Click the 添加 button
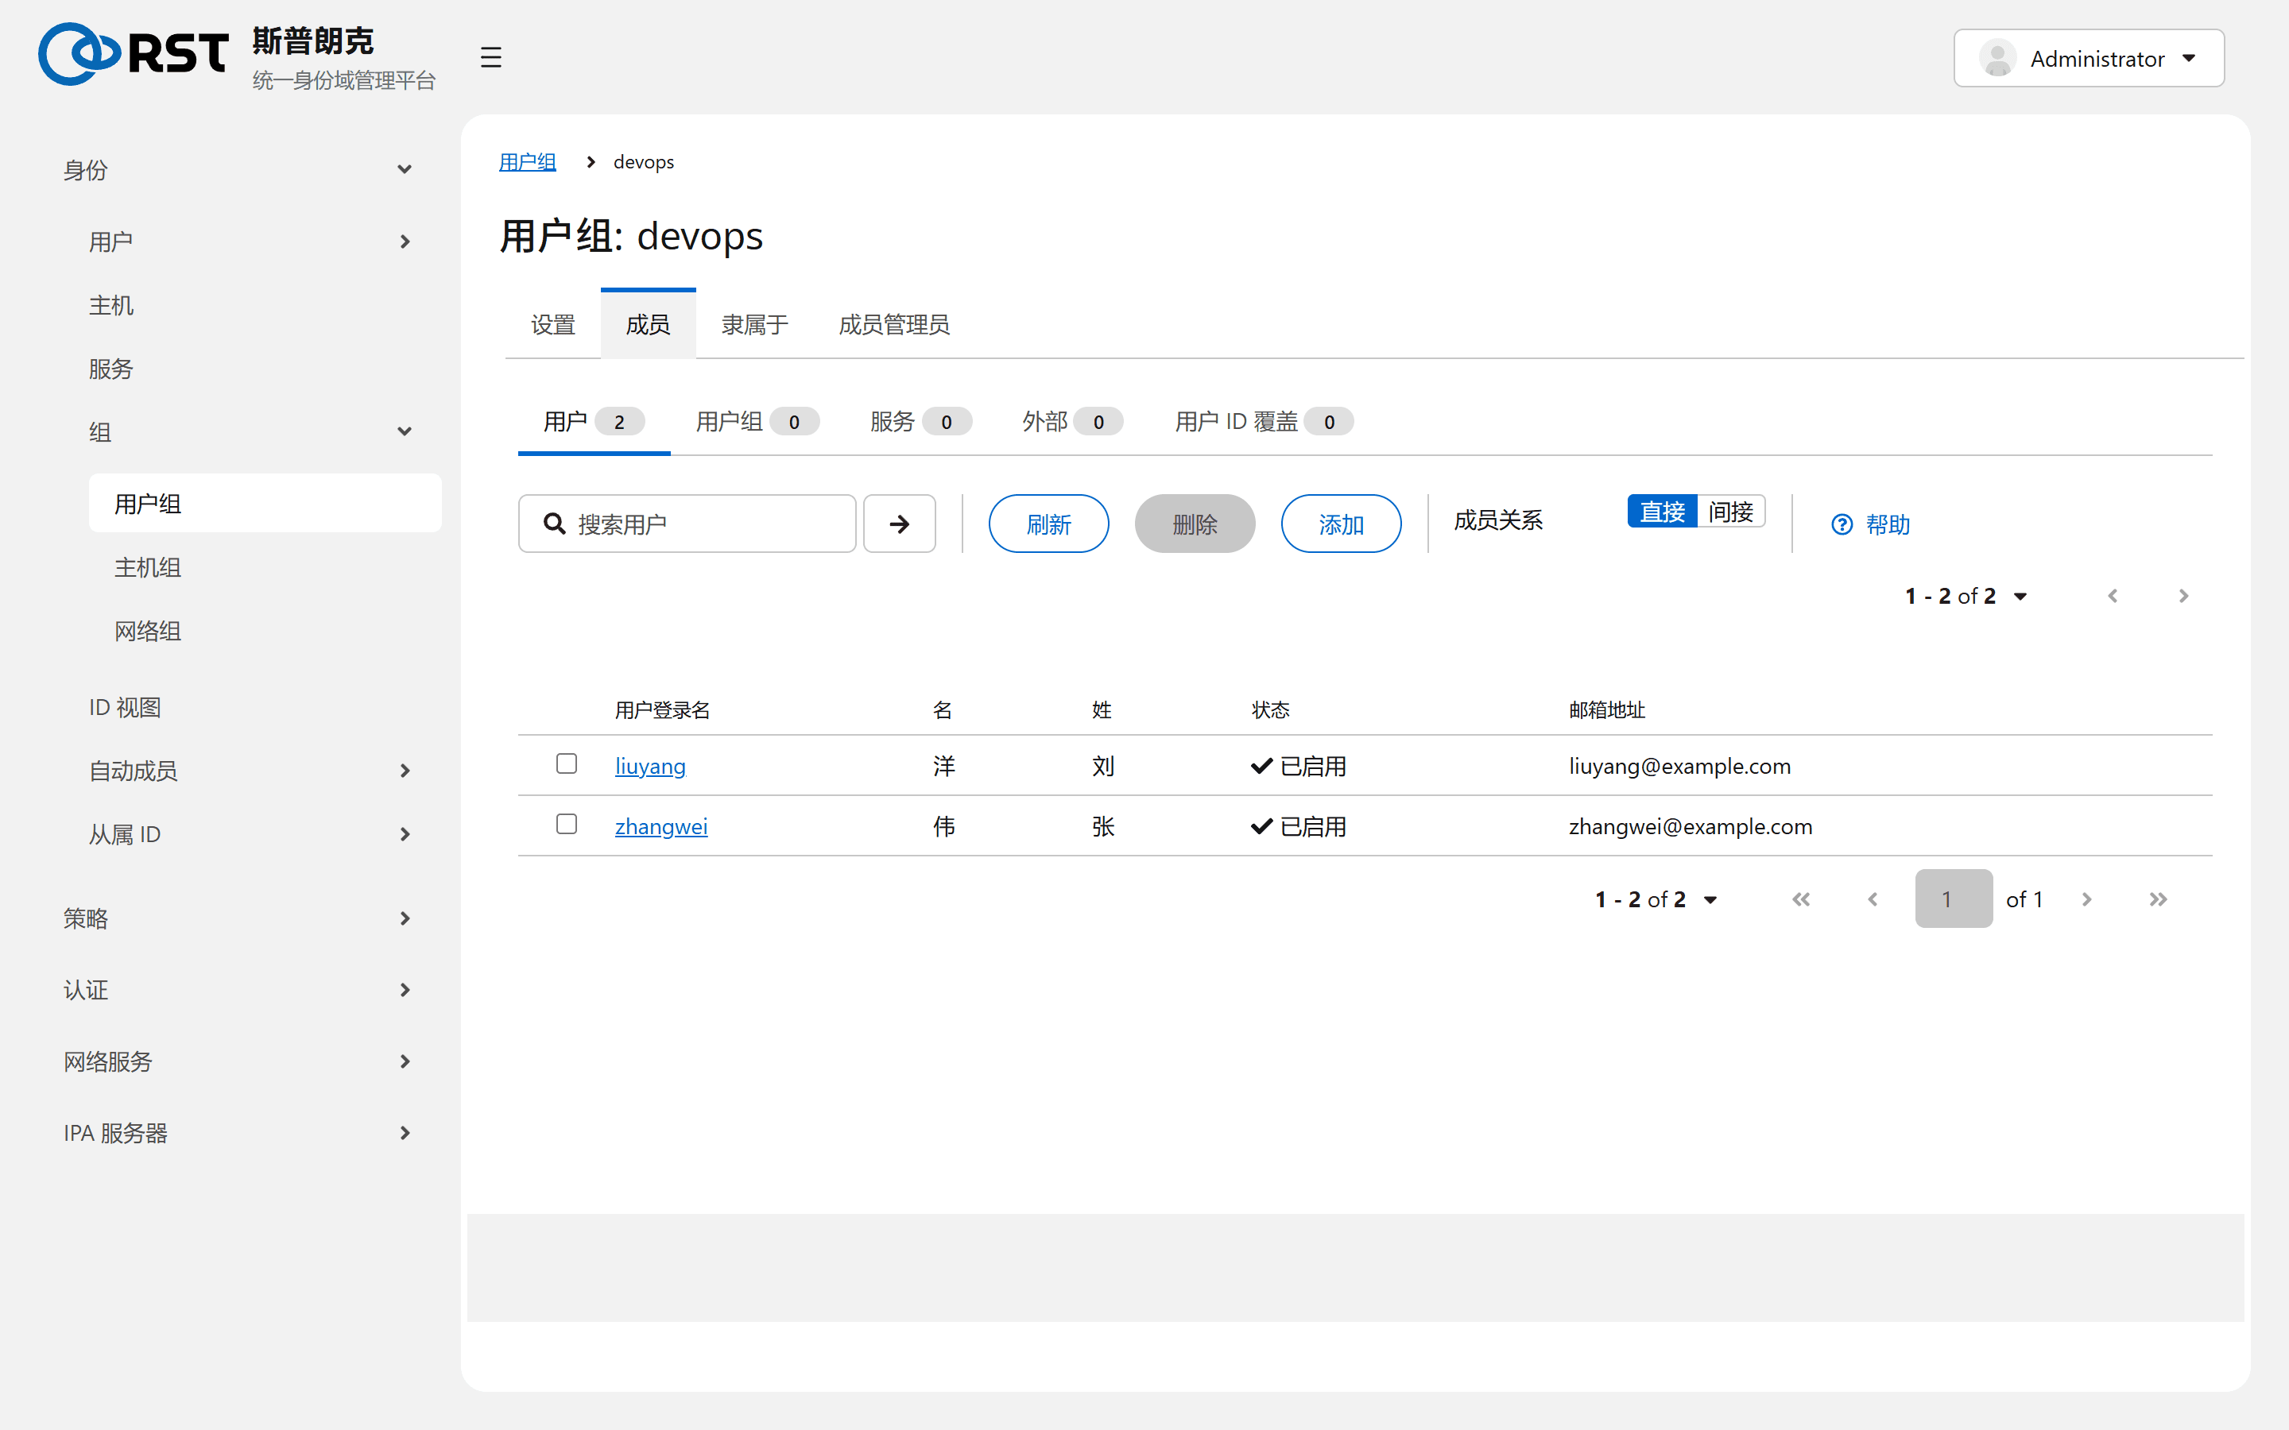 (x=1342, y=523)
